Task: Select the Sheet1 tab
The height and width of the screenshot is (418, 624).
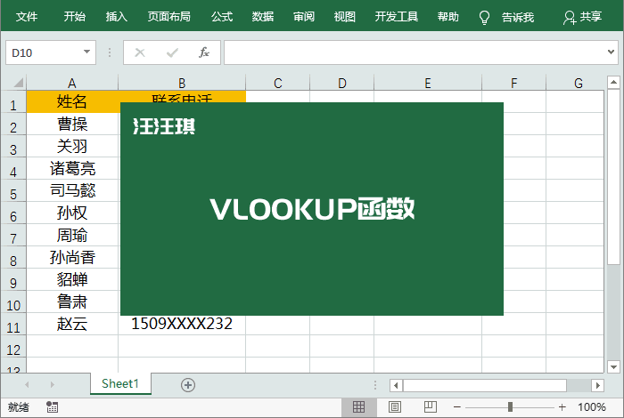Action: click(x=120, y=383)
